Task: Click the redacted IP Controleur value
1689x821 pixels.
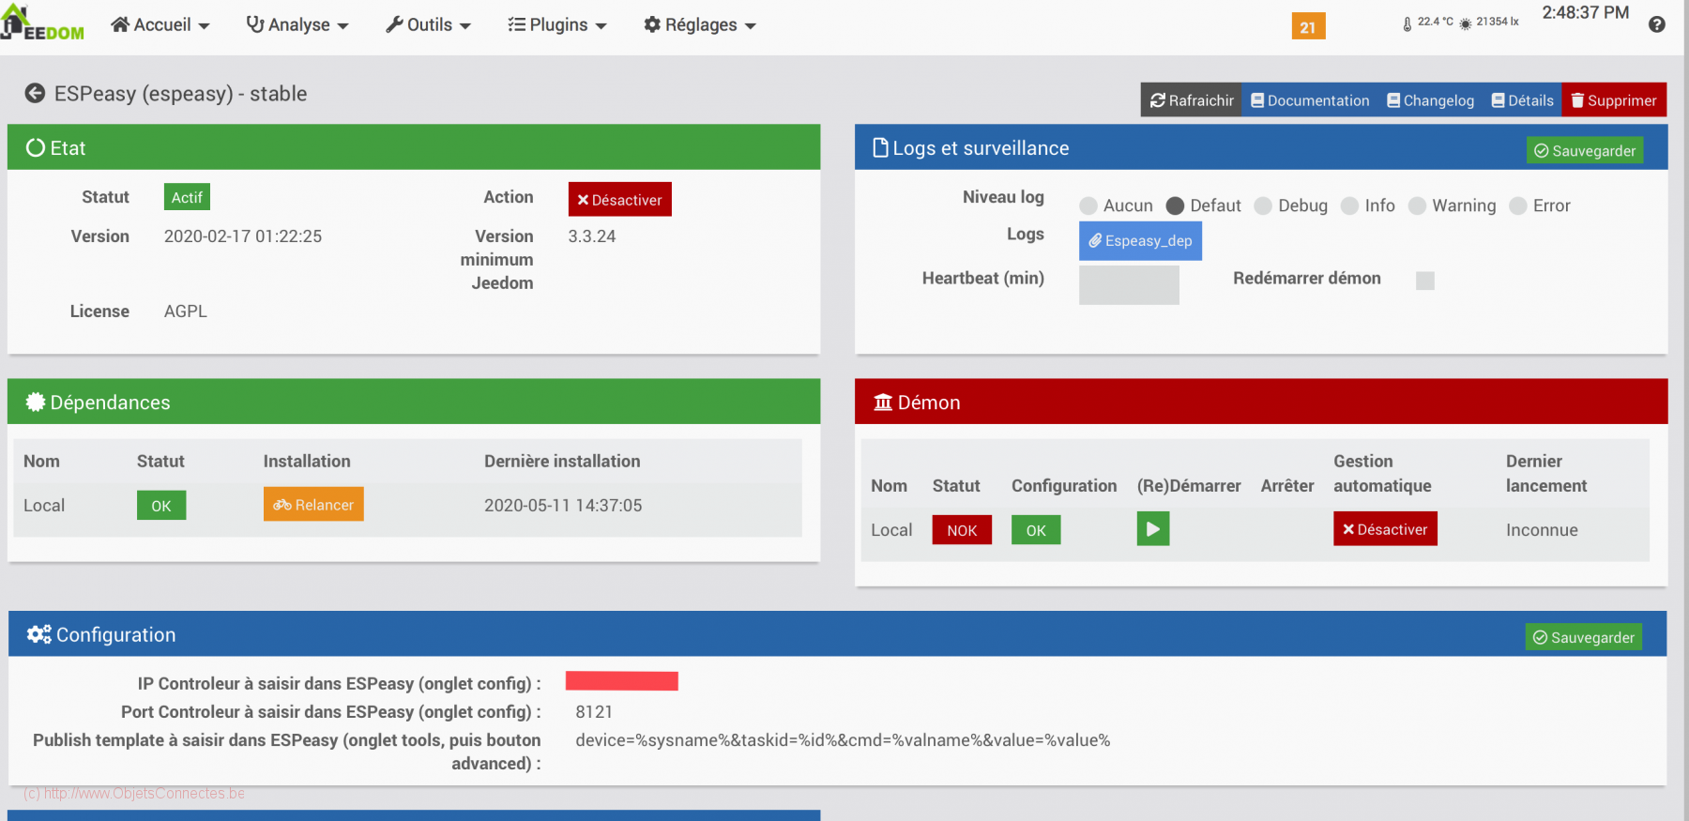Action: click(621, 681)
